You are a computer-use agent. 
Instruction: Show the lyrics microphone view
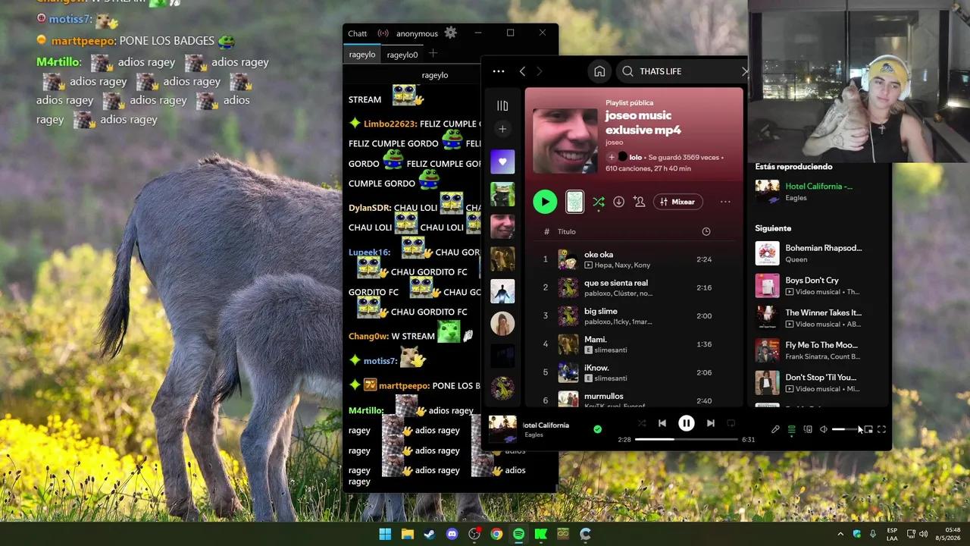coord(775,429)
